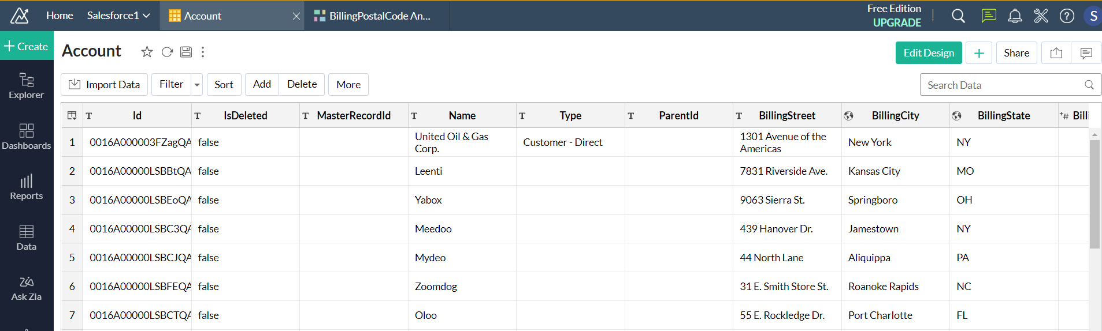1102x331 pixels.
Task: Click the export icon beside Share
Action: coord(1056,53)
